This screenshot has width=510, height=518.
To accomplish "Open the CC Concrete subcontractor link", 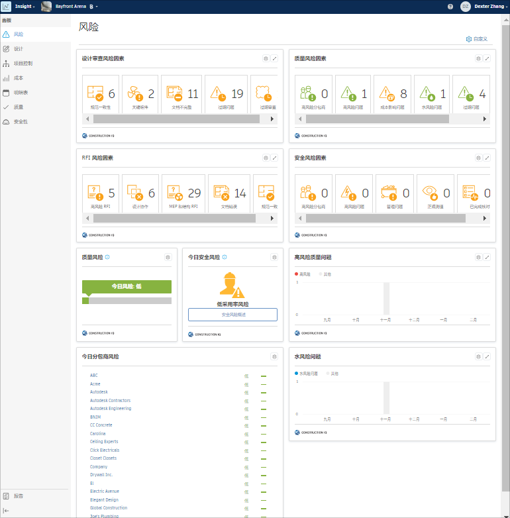I will (x=101, y=425).
